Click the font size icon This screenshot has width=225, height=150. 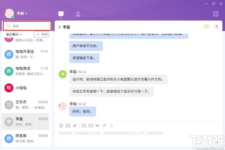click(x=104, y=126)
